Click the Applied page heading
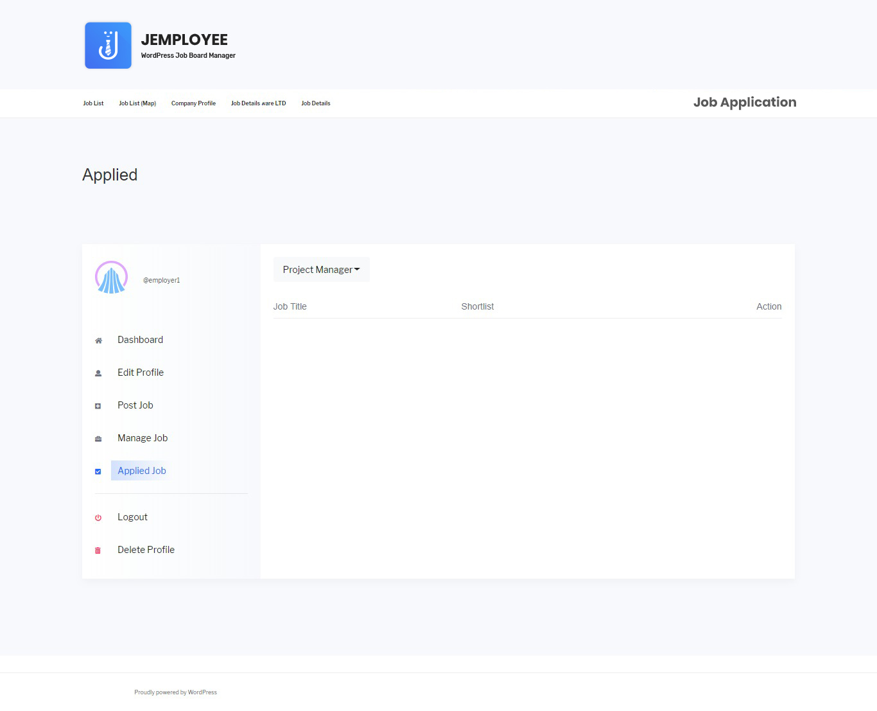Image resolution: width=877 pixels, height=711 pixels. coord(110,175)
